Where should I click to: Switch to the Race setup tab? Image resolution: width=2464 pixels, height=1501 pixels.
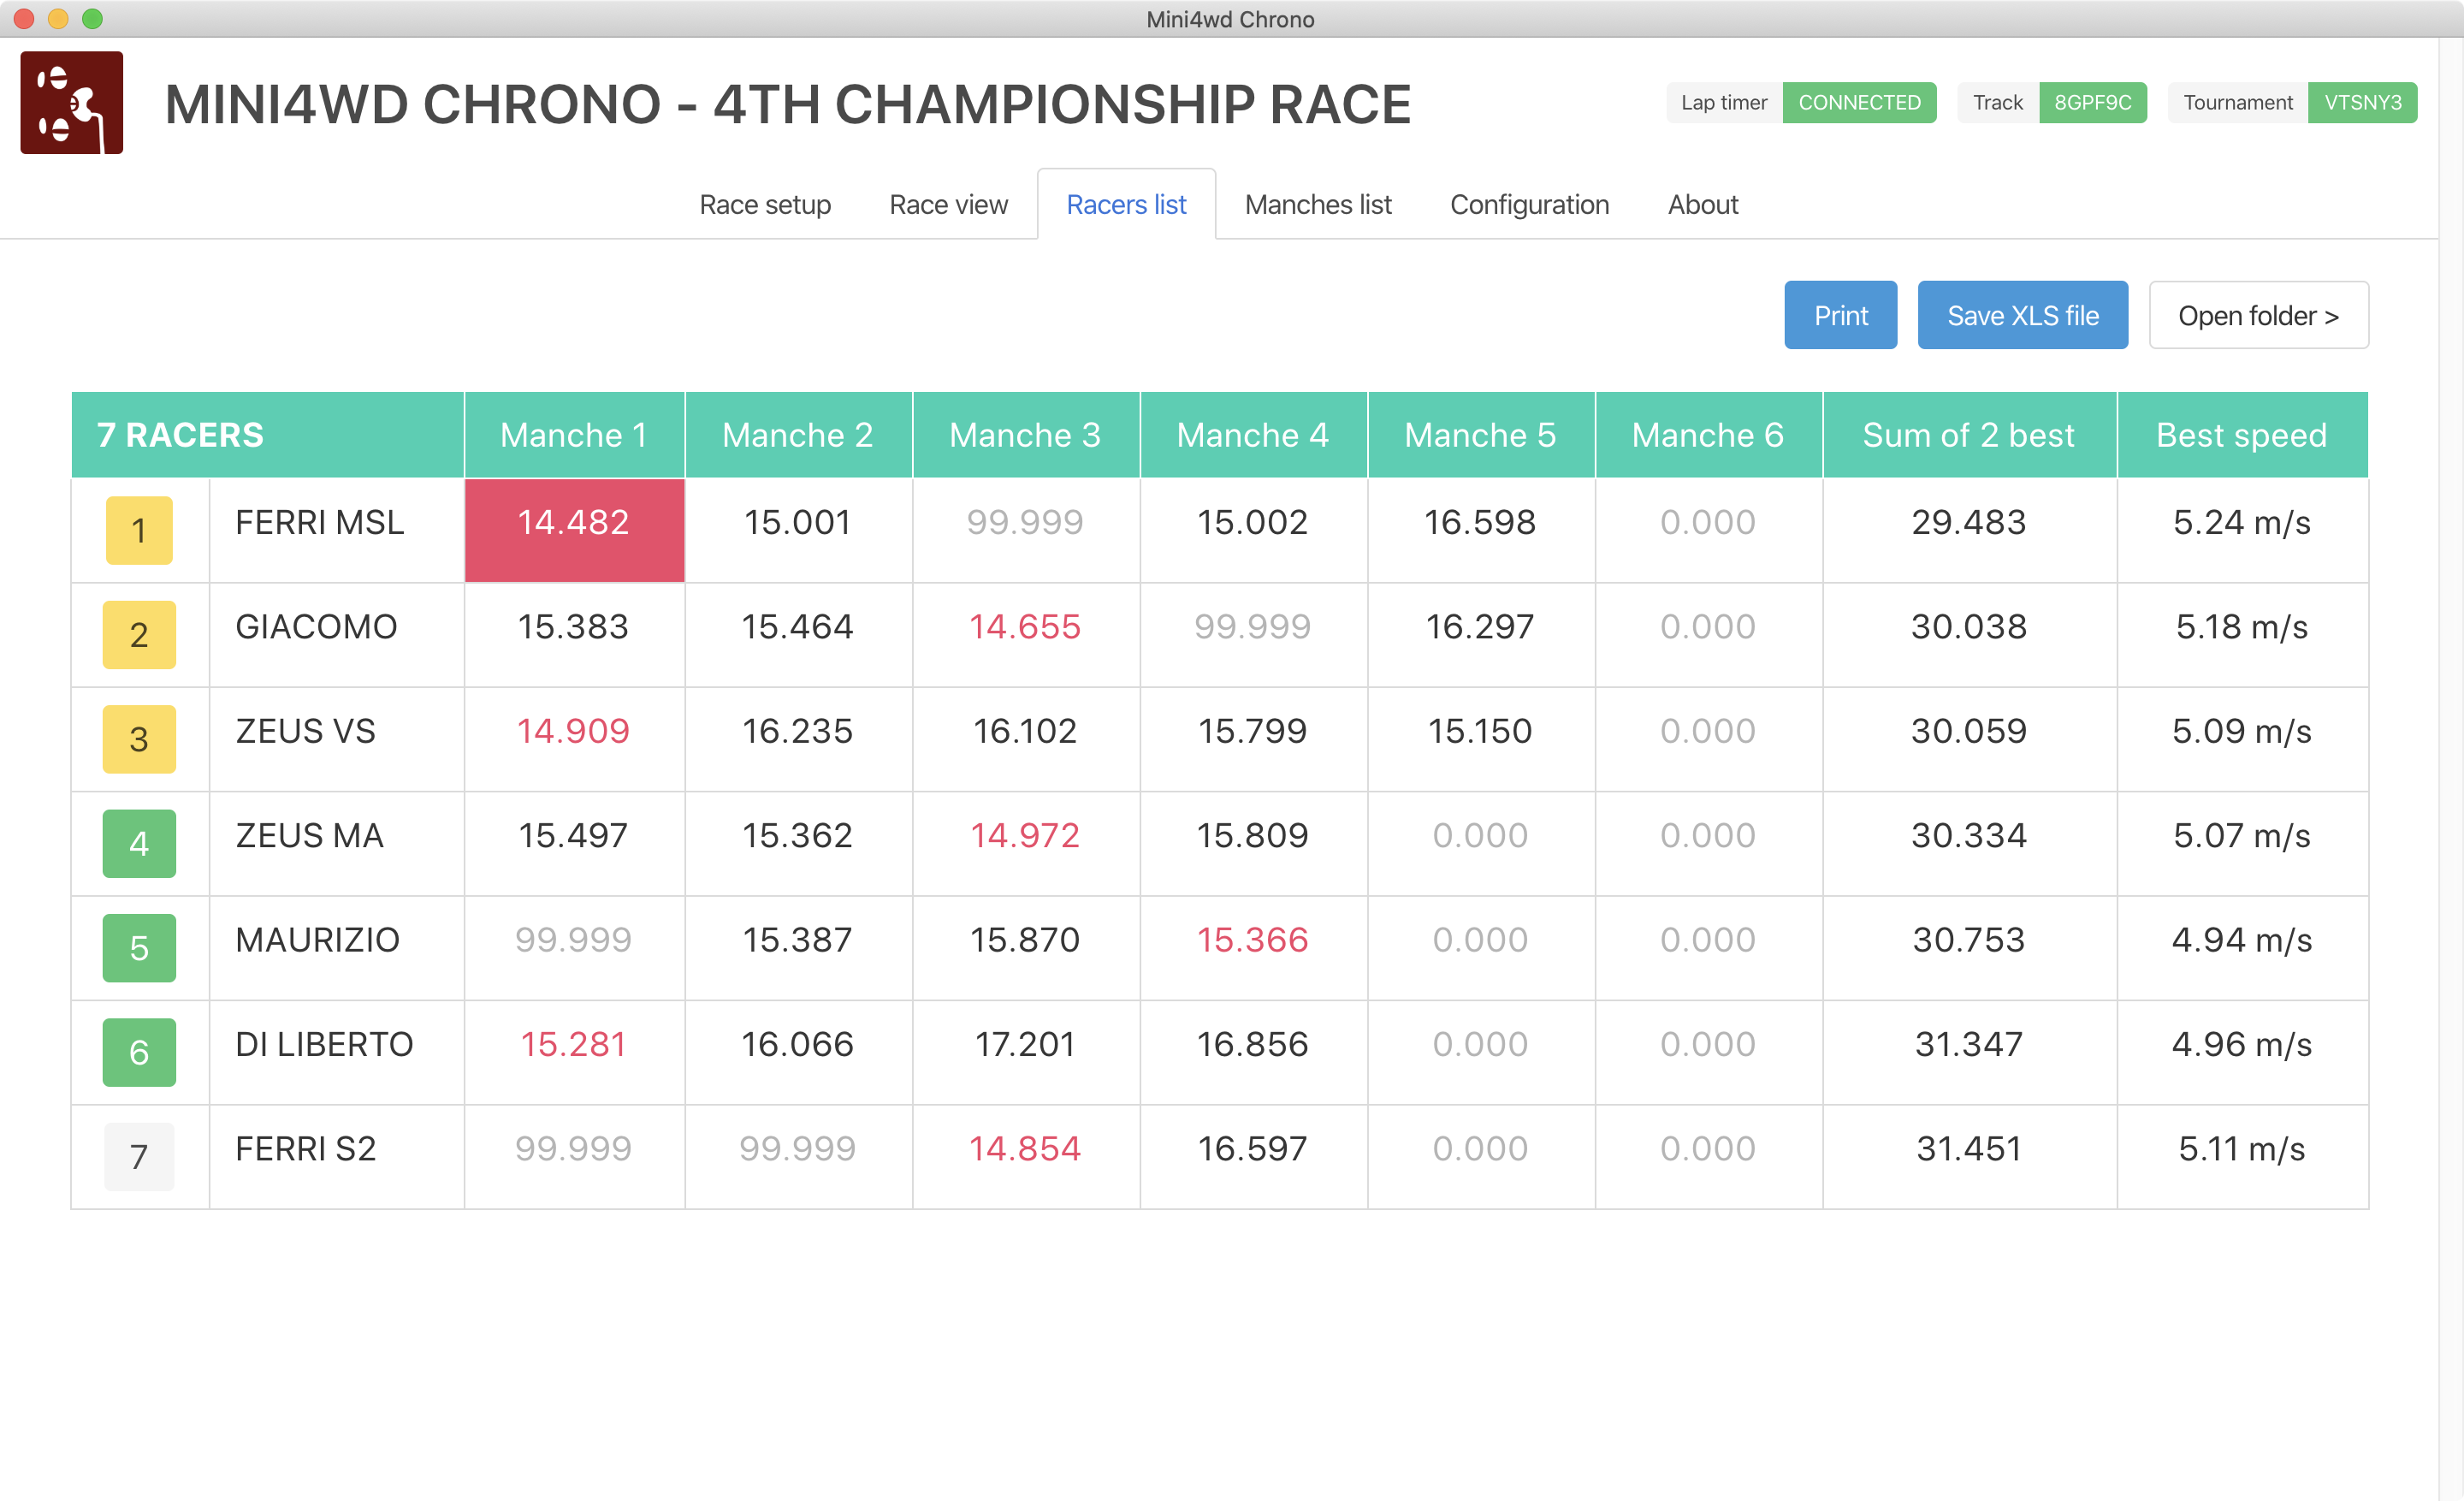pos(765,204)
